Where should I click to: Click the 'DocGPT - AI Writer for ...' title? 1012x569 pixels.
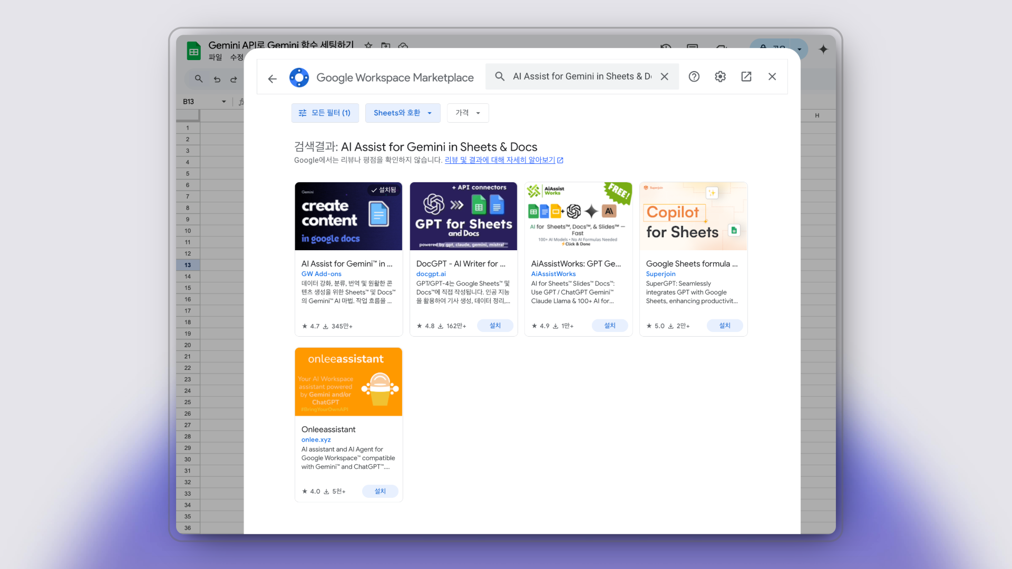click(461, 263)
